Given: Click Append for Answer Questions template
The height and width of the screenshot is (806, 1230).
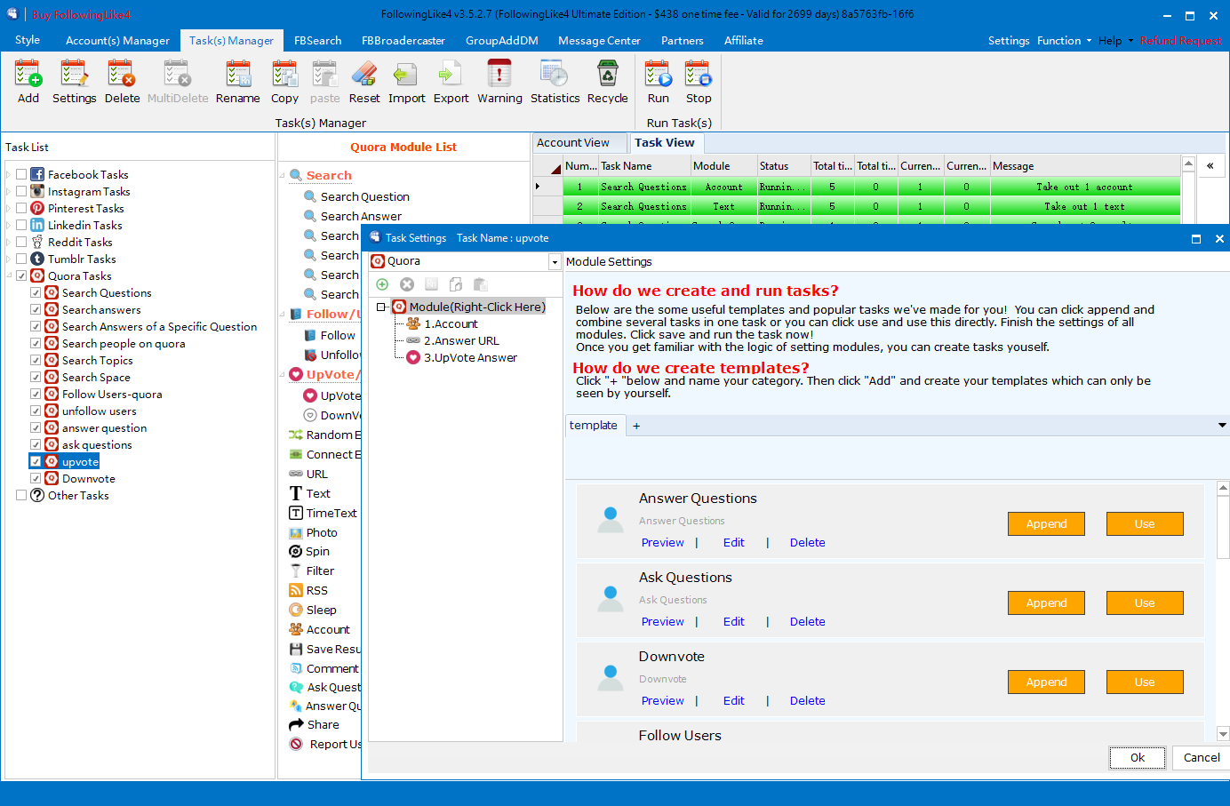Looking at the screenshot, I should pos(1046,524).
